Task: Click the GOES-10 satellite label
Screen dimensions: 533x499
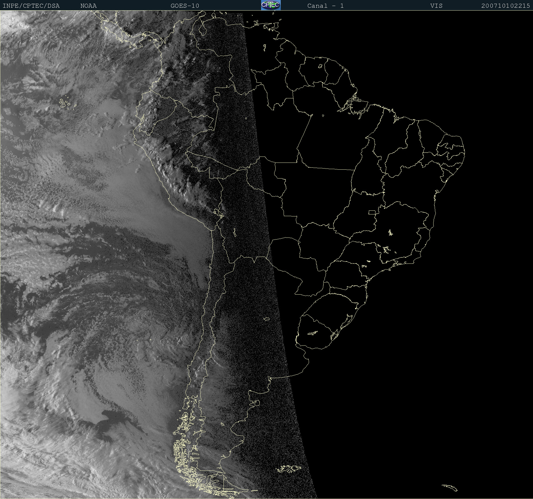Action: [x=185, y=6]
